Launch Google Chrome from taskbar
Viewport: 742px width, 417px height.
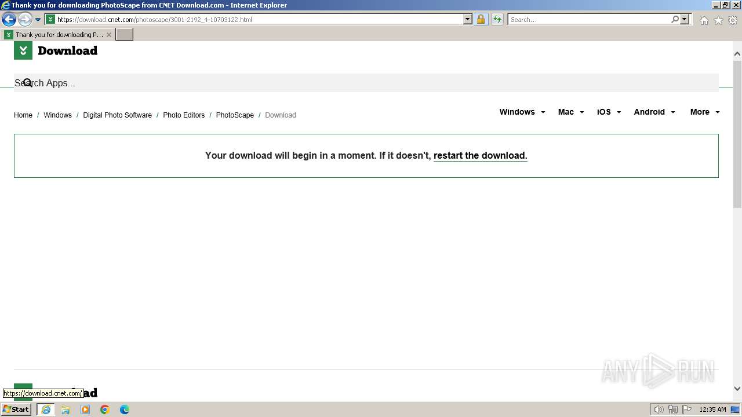(105, 409)
